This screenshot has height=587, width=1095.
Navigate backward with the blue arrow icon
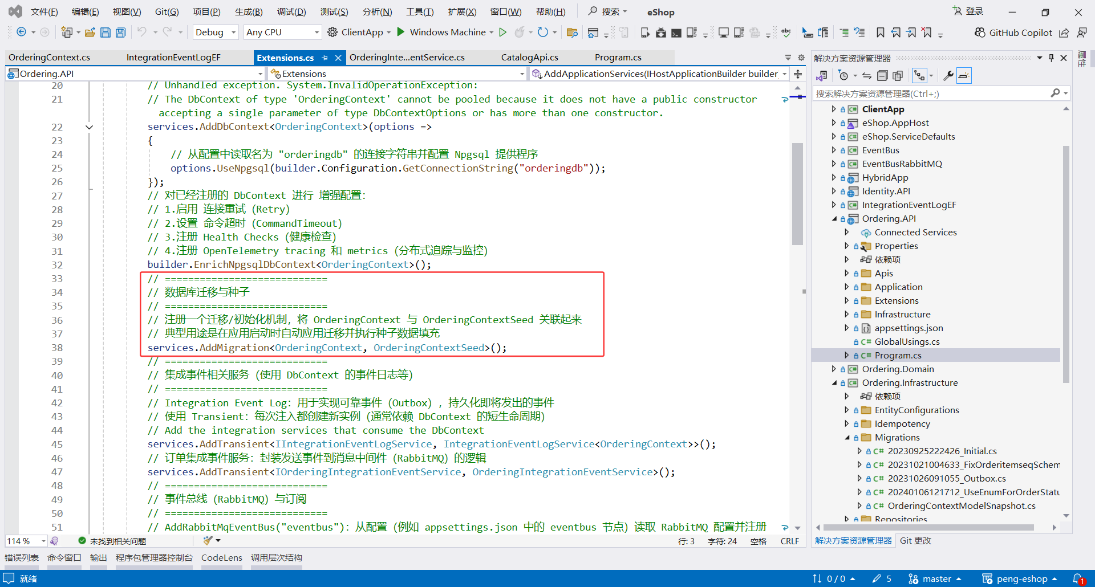[21, 32]
